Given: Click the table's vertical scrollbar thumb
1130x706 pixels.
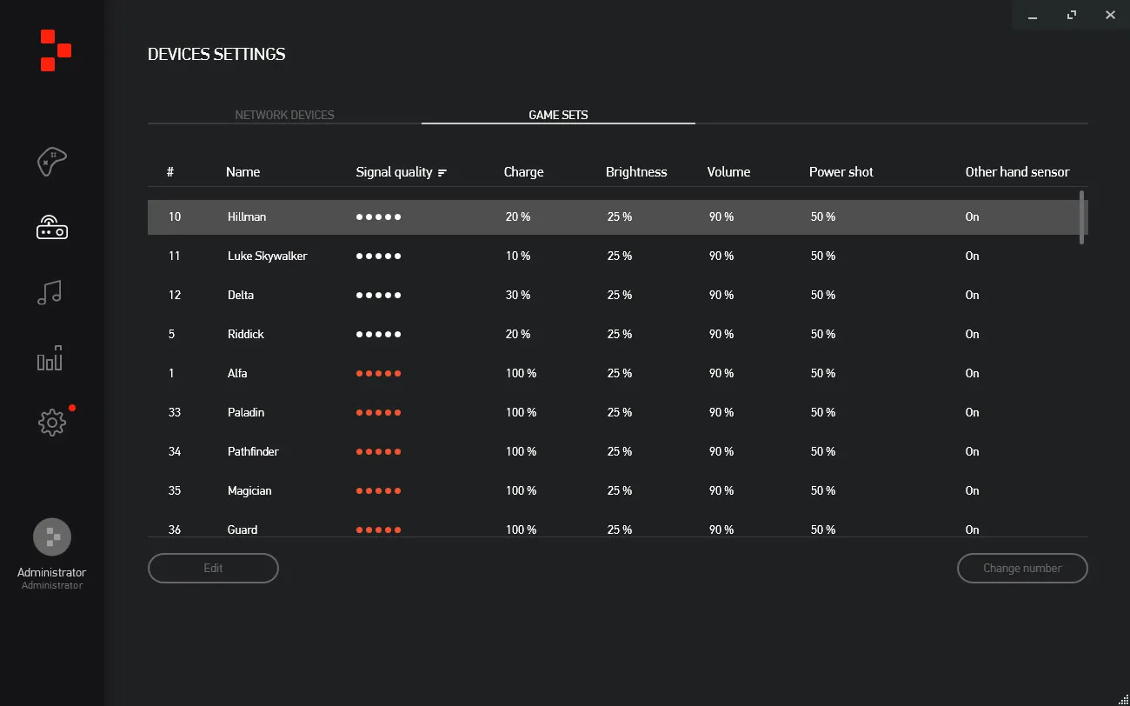Looking at the screenshot, I should (1082, 217).
